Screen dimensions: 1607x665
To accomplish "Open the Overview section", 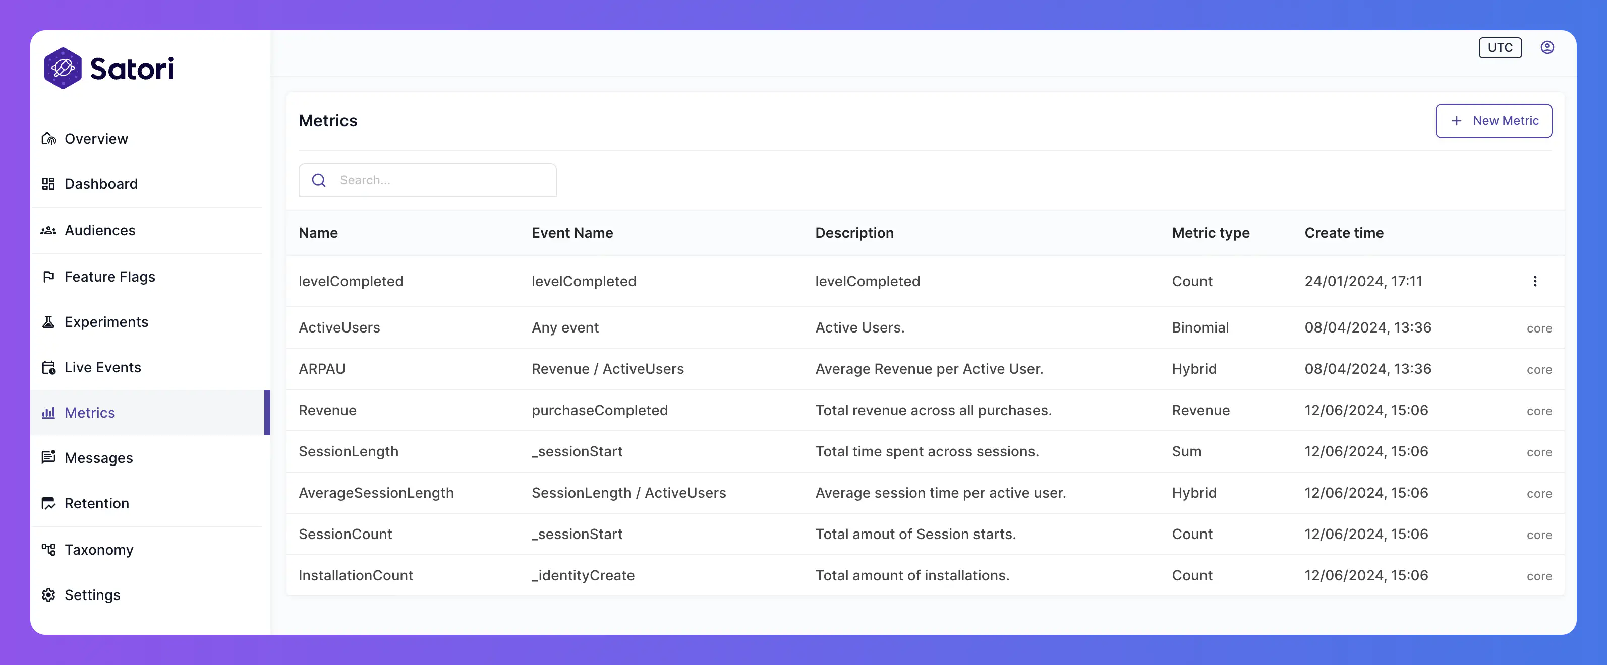I will (x=96, y=138).
